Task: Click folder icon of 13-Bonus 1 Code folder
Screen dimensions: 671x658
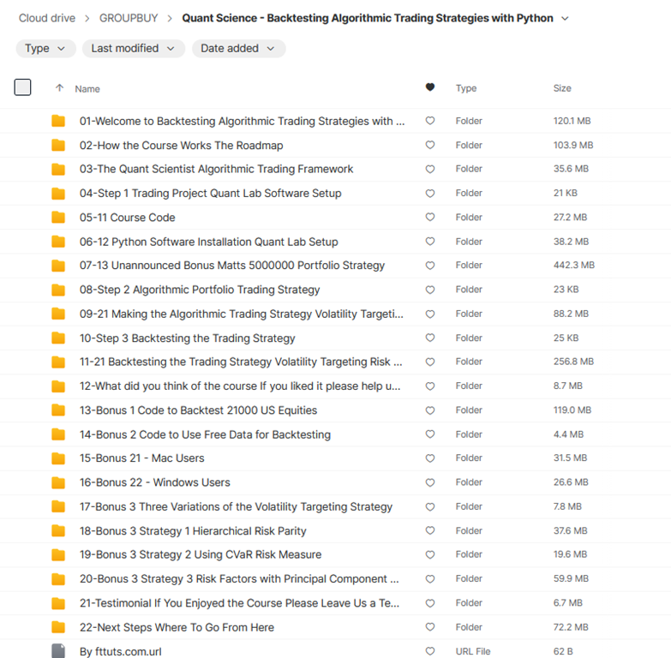Action: tap(58, 410)
